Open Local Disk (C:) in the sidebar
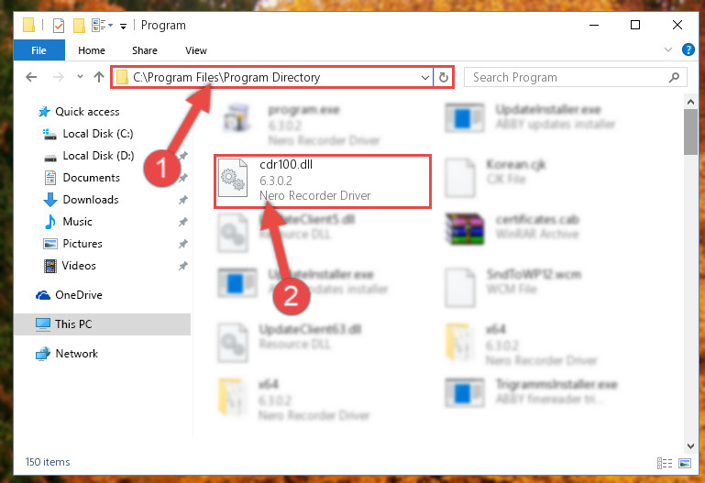 tap(97, 134)
